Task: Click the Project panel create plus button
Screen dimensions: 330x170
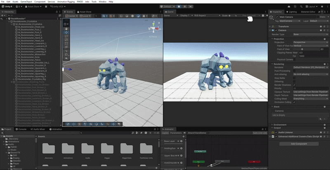Action: click(x=2, y=133)
